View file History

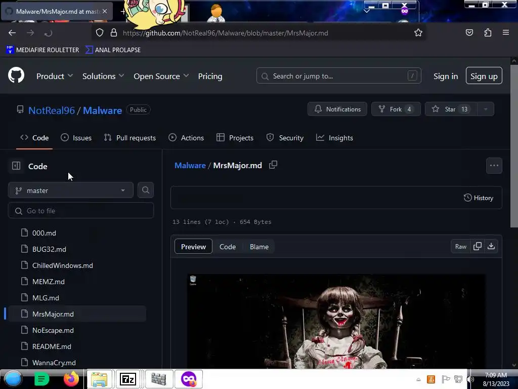[x=479, y=198]
